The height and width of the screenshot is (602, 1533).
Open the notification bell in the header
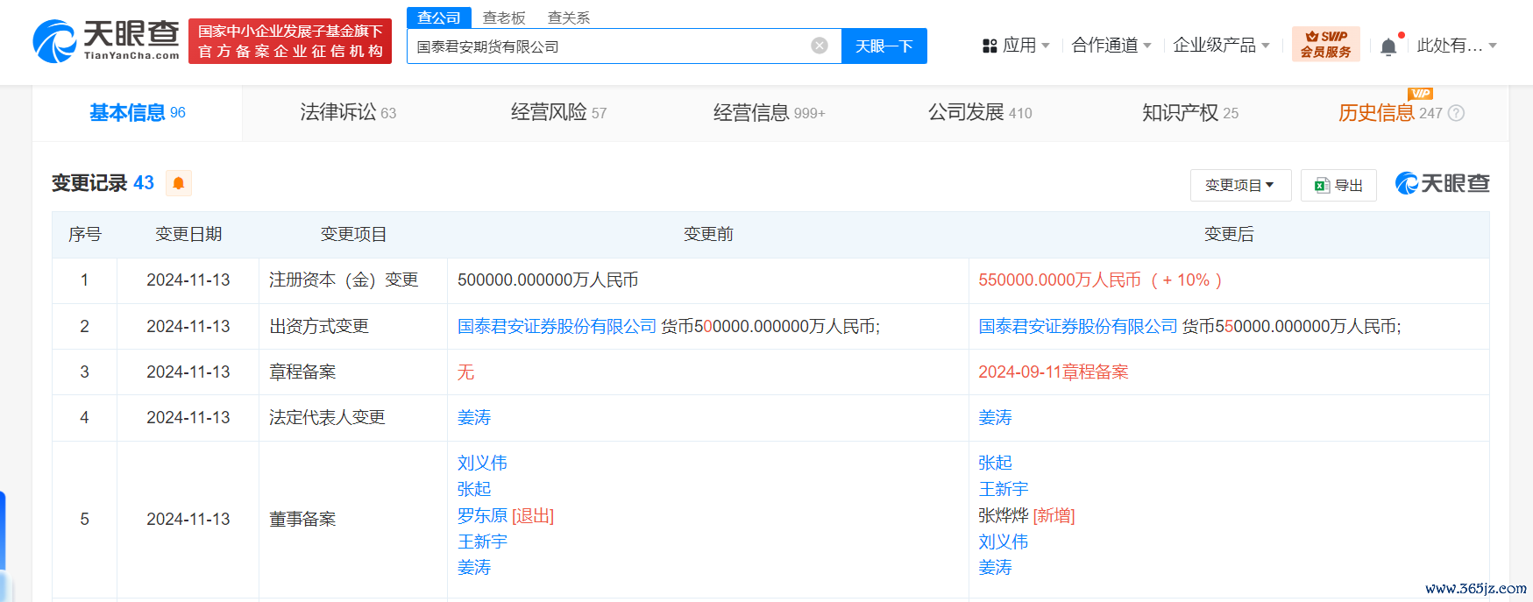click(1388, 46)
